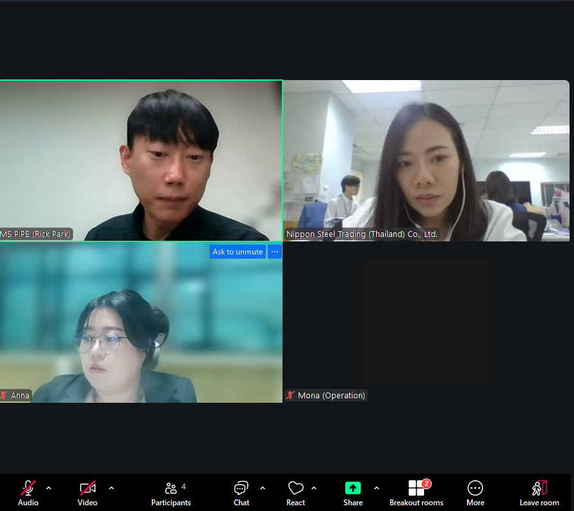Click the green Share screen icon
This screenshot has height=511, width=574.
352,489
